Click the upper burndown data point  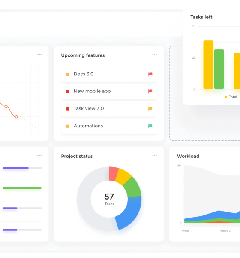(x=6, y=107)
